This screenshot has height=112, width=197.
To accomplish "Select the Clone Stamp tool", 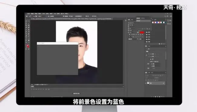I will (x=29, y=30).
